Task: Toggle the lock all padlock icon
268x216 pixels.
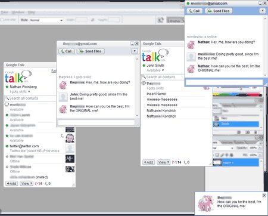Action: click(x=232, y=155)
